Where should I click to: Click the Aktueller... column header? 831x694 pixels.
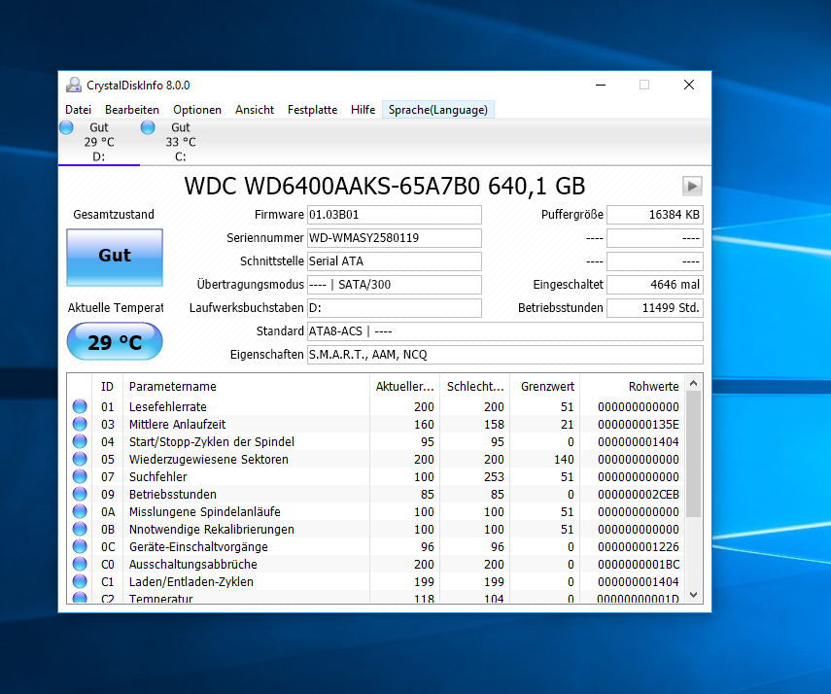tap(405, 387)
